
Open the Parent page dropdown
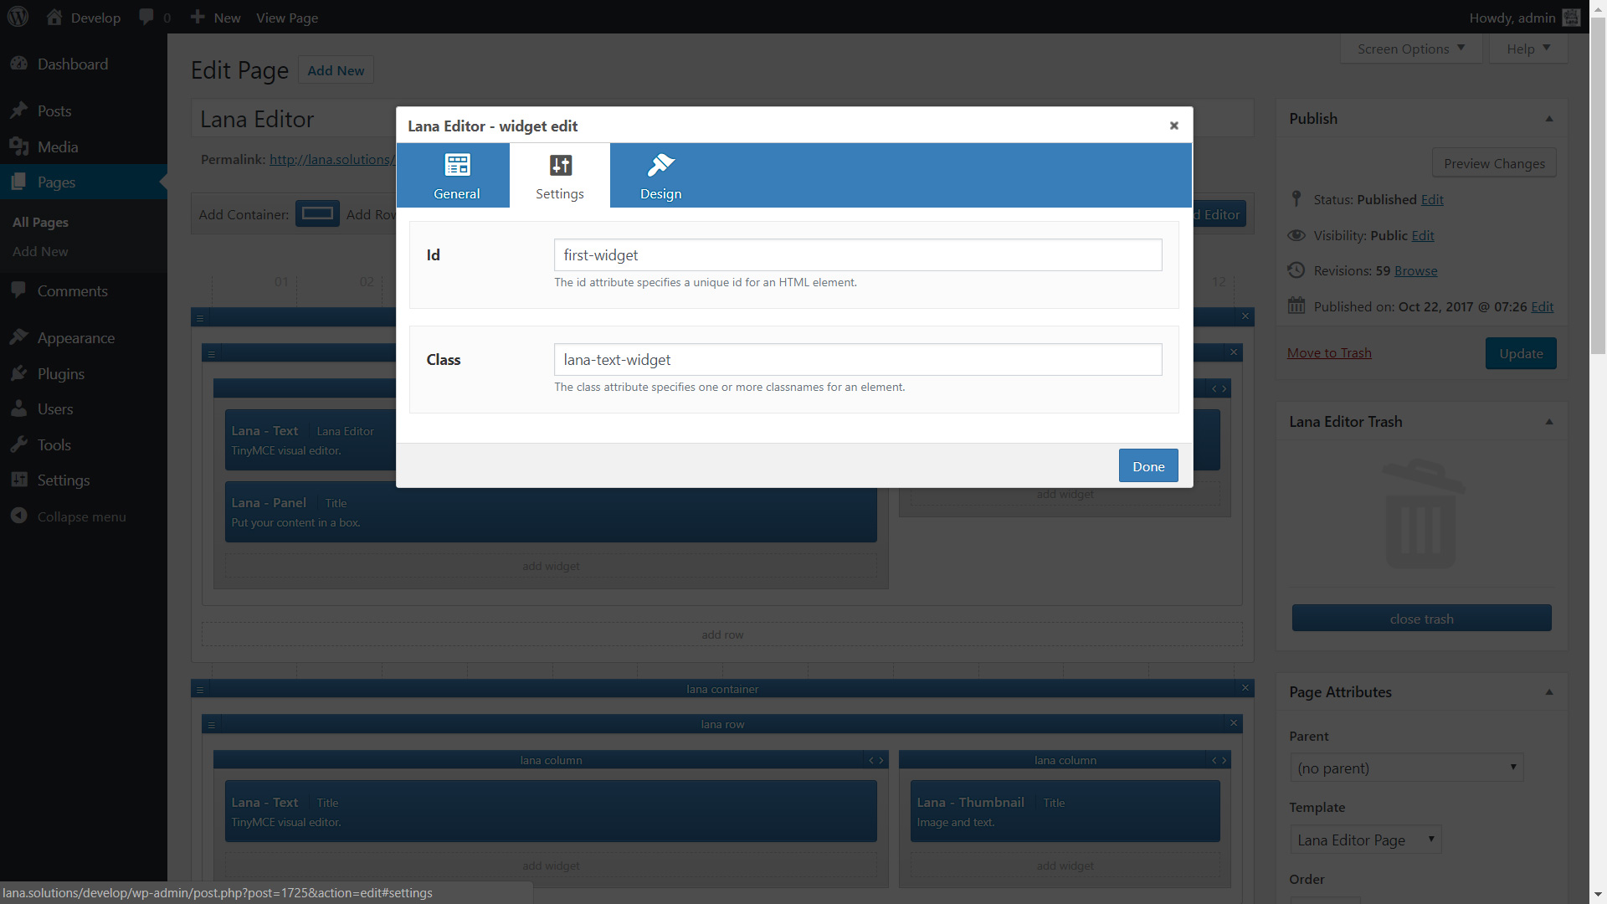[1406, 768]
